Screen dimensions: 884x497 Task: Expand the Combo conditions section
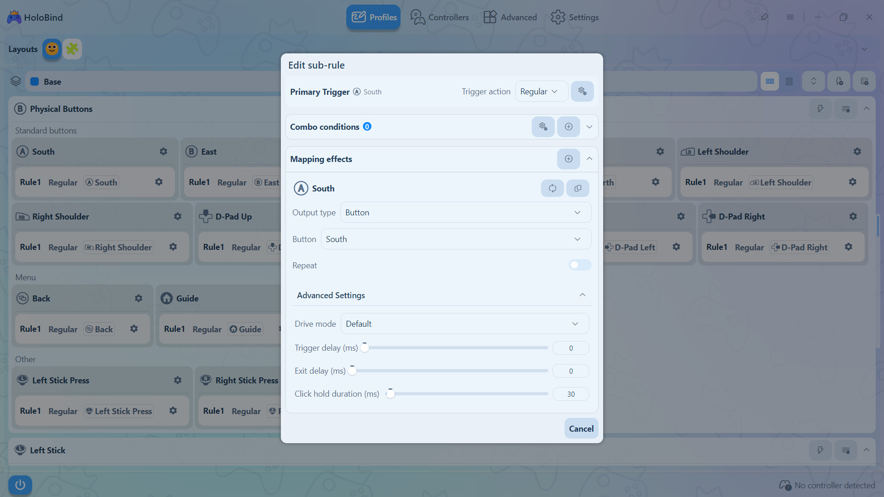coord(589,127)
